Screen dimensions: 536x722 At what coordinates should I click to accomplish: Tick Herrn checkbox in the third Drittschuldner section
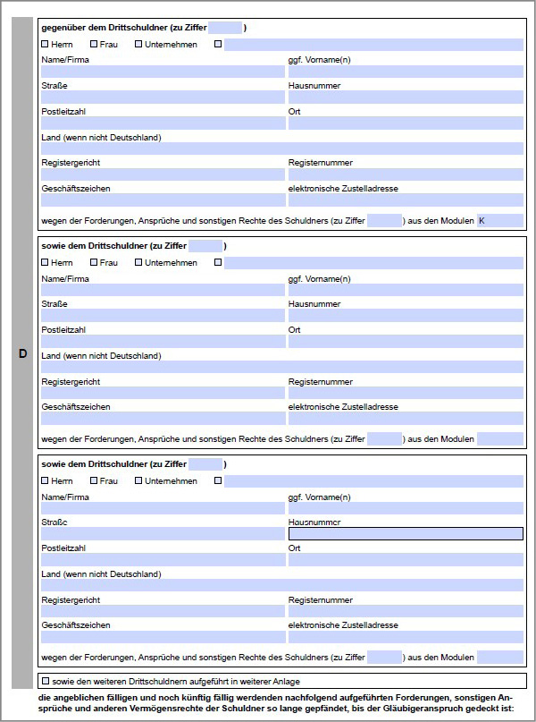coord(46,481)
